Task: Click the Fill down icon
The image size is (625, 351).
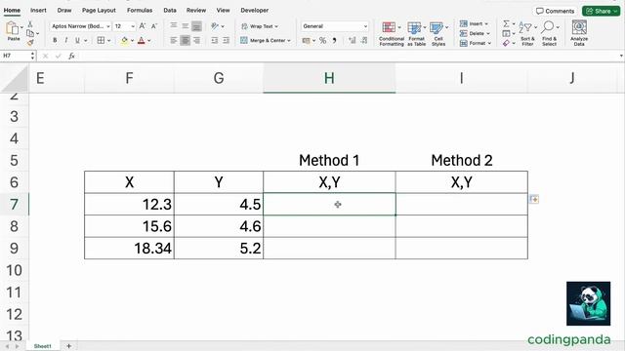Action: click(x=506, y=33)
